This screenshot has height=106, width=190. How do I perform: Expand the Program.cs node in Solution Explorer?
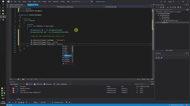coord(158,22)
